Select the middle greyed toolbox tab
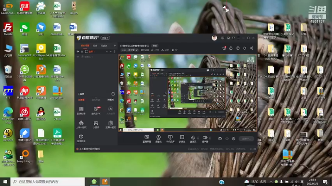This screenshot has width=332, height=186. tap(96, 100)
